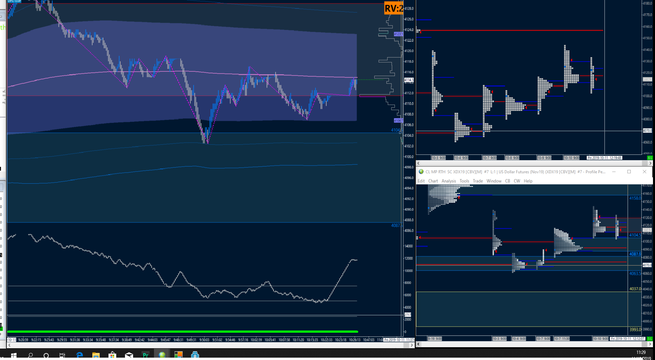Click the '10-7 9:00' date label in the upper-right chart
The height and width of the screenshot is (360, 655).
[490, 158]
